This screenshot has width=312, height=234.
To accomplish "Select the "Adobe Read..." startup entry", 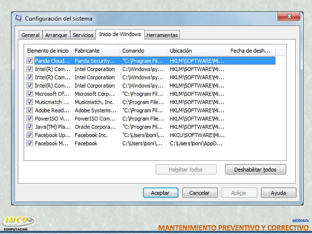I will pyautogui.click(x=52, y=110).
